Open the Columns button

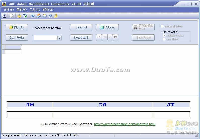(107, 27)
